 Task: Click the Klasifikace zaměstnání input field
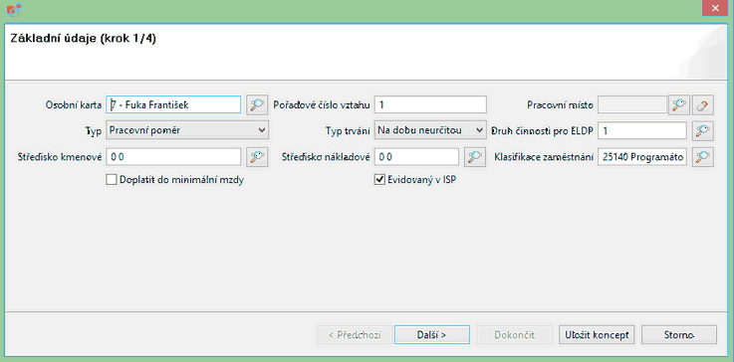coord(642,157)
